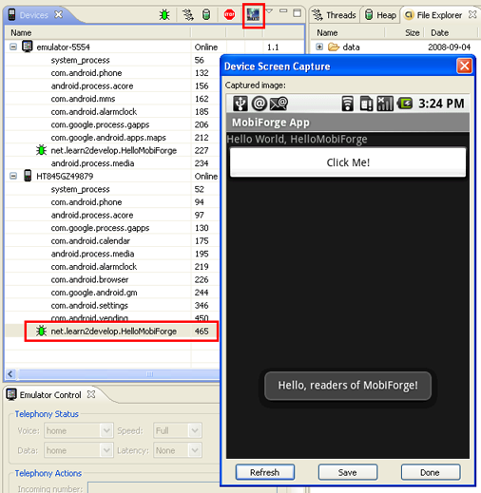This screenshot has height=493, width=481.
Task: Select the debug bug icon beside process 465
Action: [x=41, y=331]
